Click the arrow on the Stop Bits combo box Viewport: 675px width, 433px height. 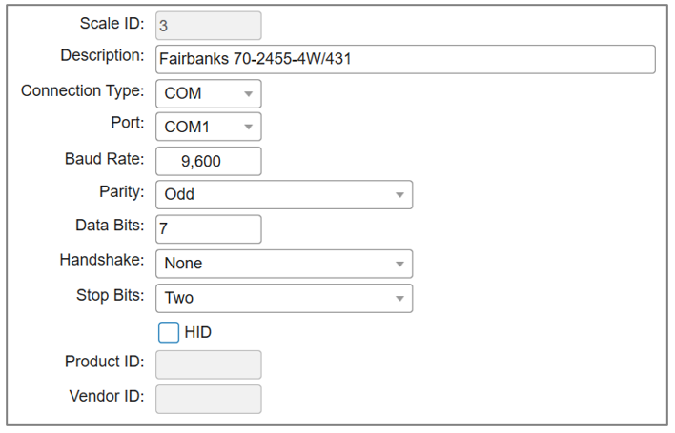click(x=399, y=299)
